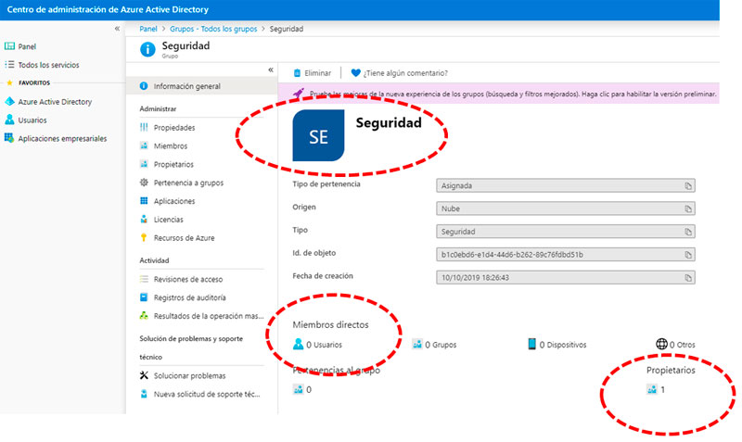Viewport: 742px width, 442px height.
Task: Open Azure Active Directory favorite
Action: 55,102
